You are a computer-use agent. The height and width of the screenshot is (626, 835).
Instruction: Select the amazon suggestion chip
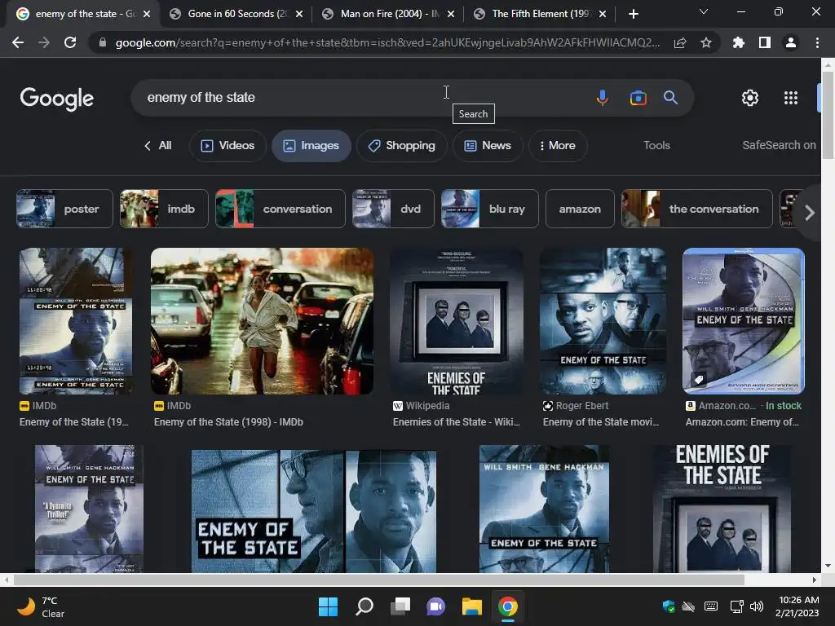point(580,209)
